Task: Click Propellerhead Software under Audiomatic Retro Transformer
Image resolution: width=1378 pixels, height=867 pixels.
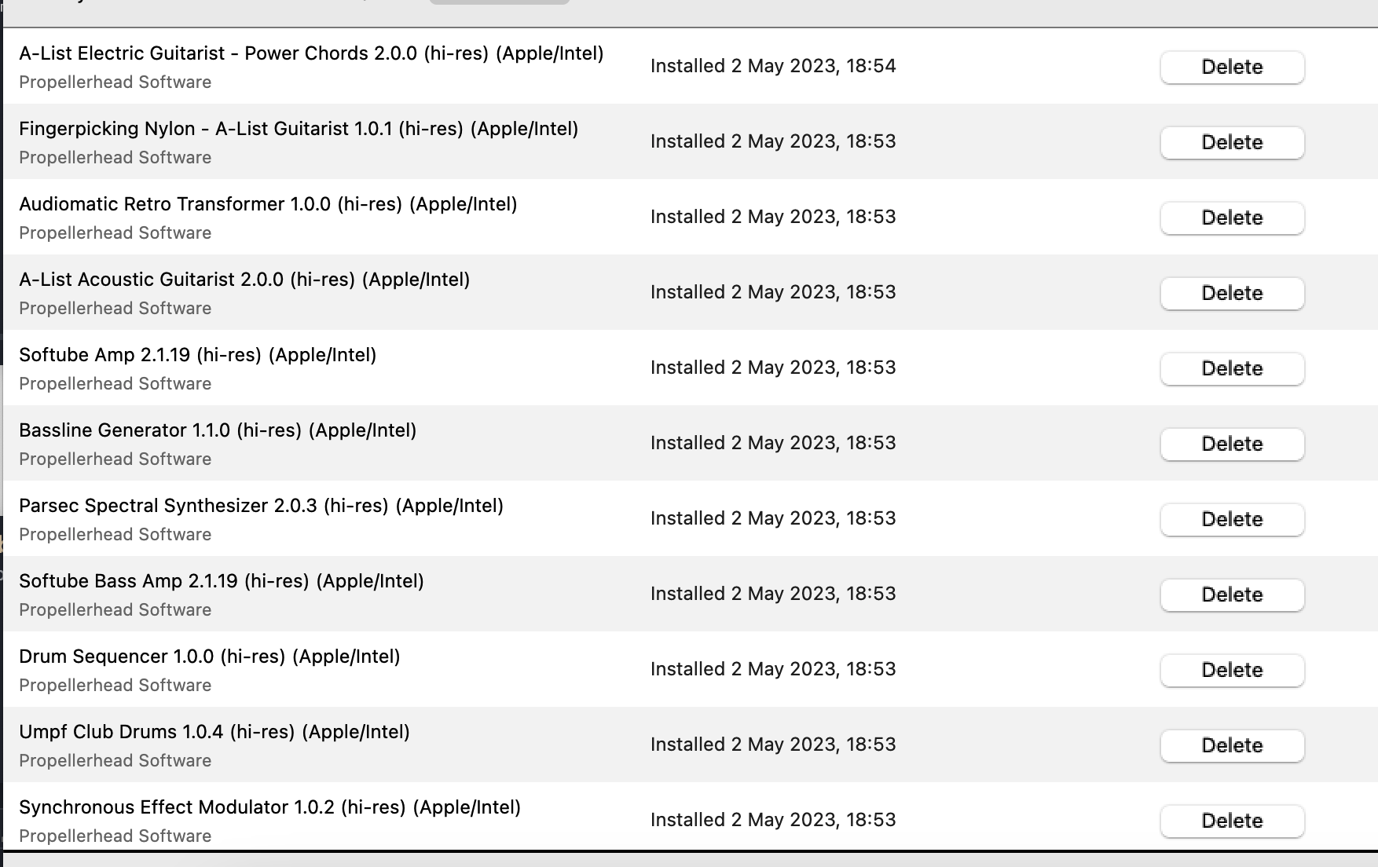Action: pos(115,233)
